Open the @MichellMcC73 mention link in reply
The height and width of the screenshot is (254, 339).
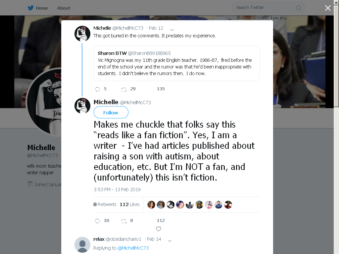coord(133,248)
